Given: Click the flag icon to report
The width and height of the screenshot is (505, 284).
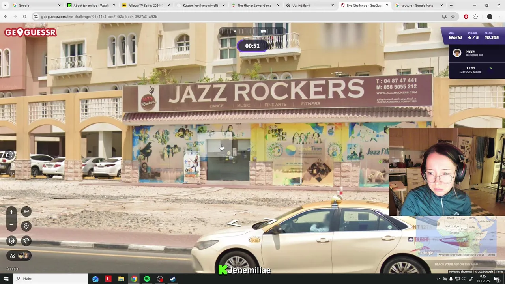Looking at the screenshot, I should (x=26, y=241).
